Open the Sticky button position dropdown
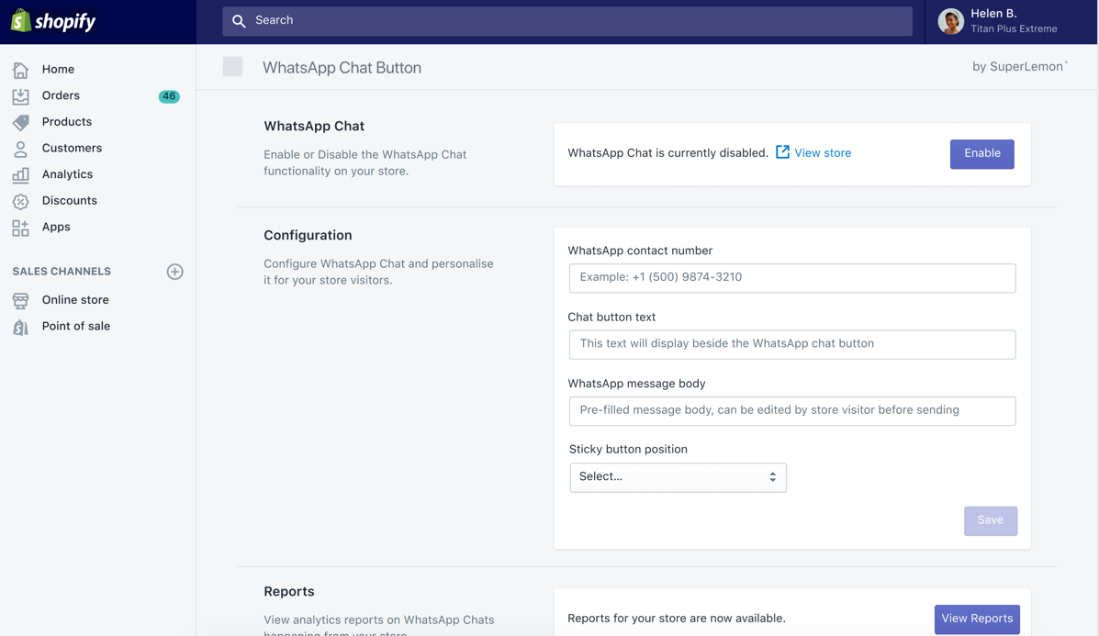This screenshot has height=636, width=1099. click(678, 477)
